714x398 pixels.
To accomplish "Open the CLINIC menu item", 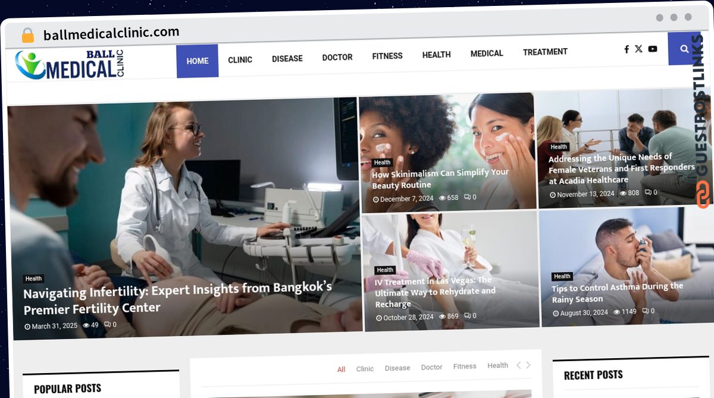I will pos(240,59).
